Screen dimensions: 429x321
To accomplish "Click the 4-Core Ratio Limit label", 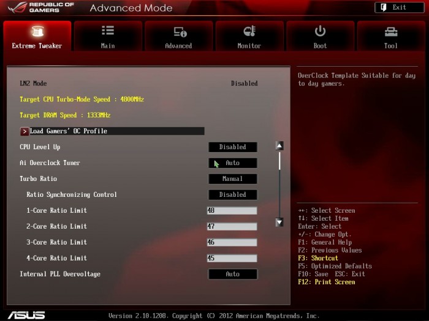I will (56, 258).
